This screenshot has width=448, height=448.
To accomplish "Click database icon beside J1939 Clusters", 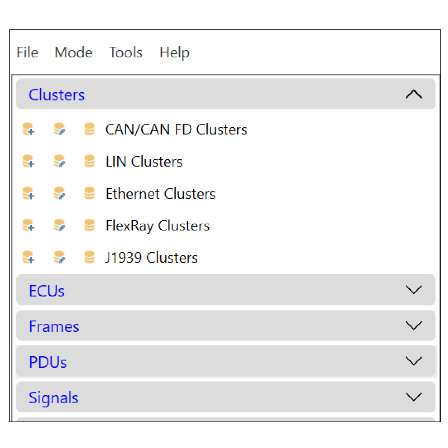I will pyautogui.click(x=89, y=257).
